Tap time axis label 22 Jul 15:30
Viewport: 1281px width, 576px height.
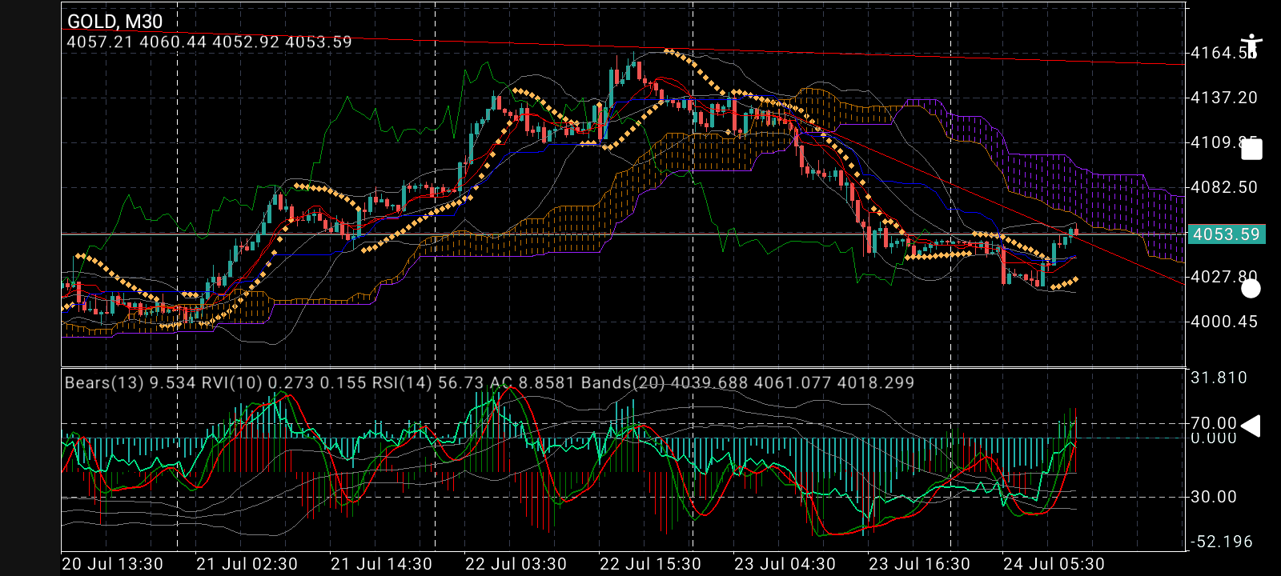click(x=650, y=564)
